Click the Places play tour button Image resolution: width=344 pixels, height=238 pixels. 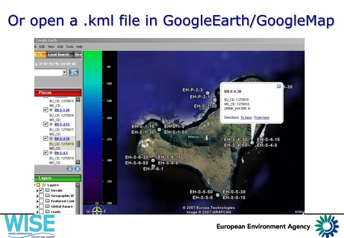tap(70, 169)
